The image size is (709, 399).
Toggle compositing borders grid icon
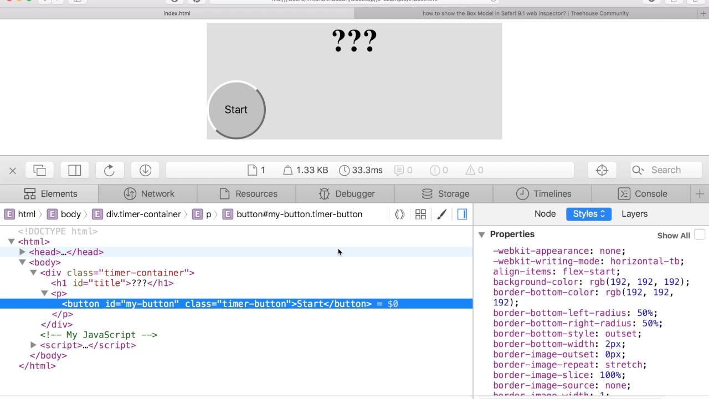pyautogui.click(x=420, y=214)
